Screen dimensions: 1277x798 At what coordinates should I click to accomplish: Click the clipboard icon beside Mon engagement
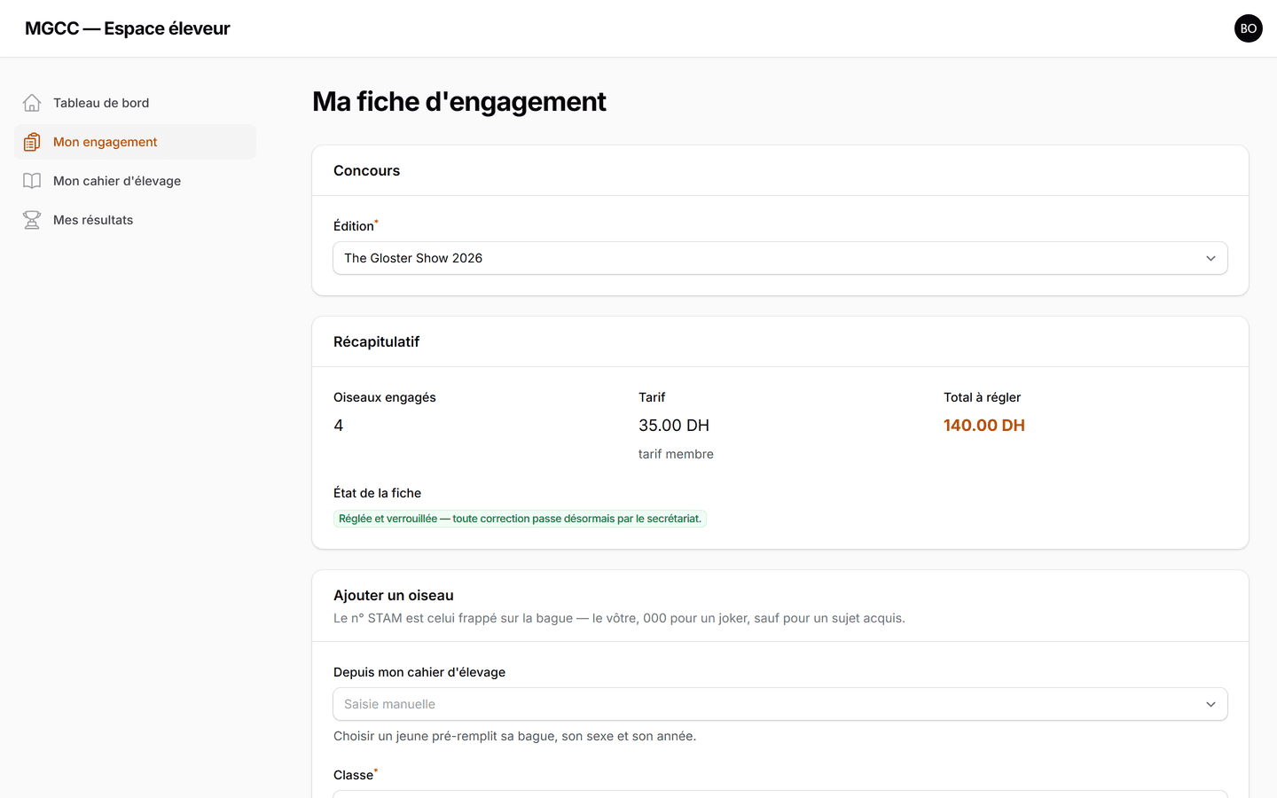[x=32, y=142]
